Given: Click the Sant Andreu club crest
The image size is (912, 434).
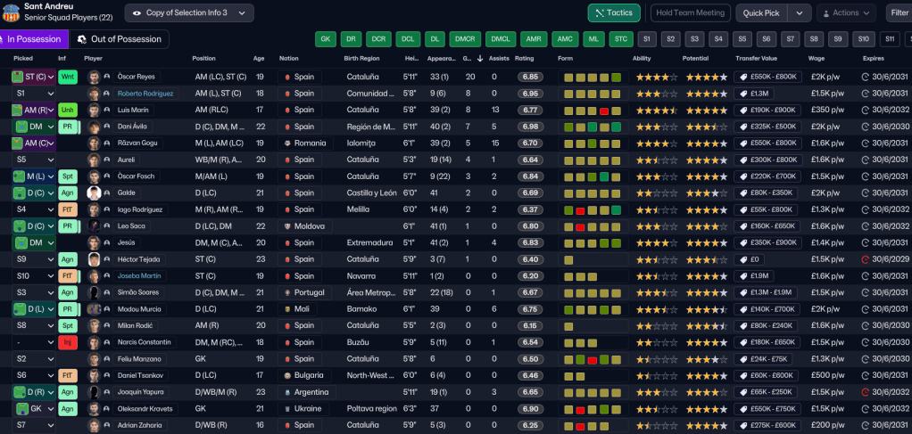Looking at the screenshot, I should [11, 12].
